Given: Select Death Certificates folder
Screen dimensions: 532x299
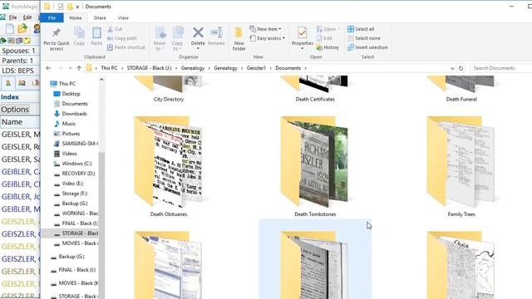Looking at the screenshot, I should click(315, 89).
